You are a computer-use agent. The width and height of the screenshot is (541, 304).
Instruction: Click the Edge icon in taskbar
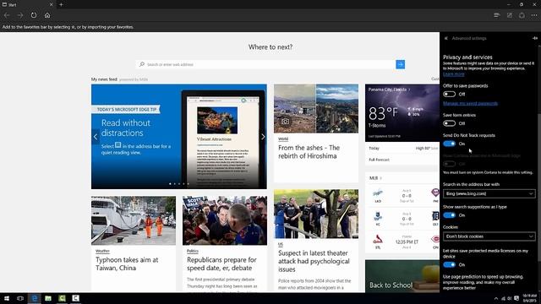pos(34,298)
